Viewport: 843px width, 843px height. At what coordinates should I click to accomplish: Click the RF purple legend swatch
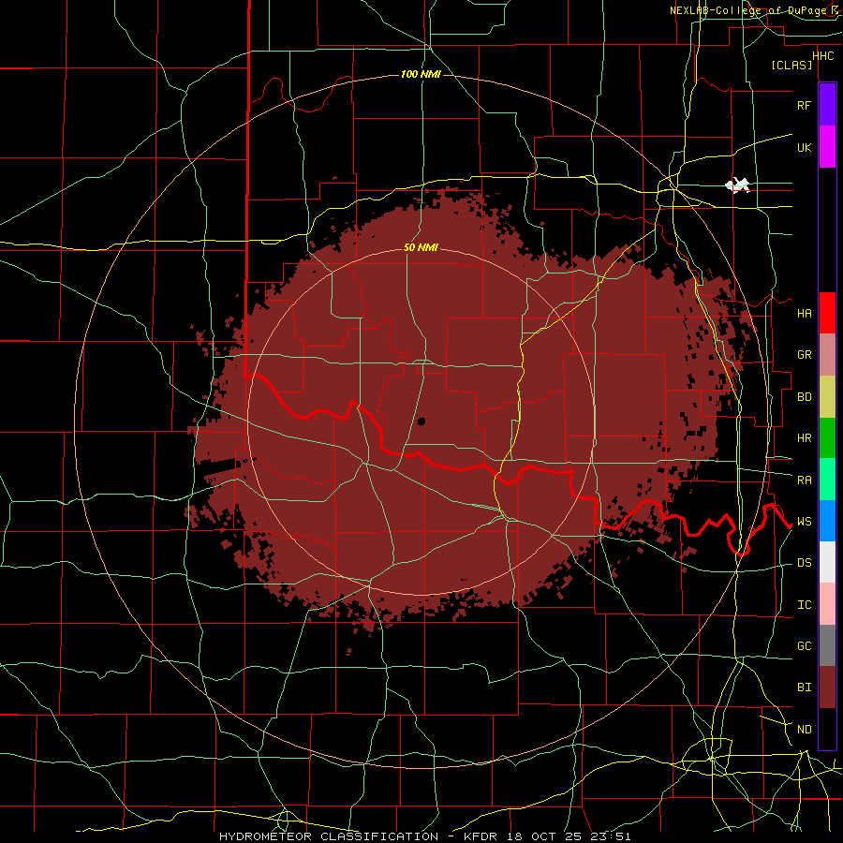(827, 105)
